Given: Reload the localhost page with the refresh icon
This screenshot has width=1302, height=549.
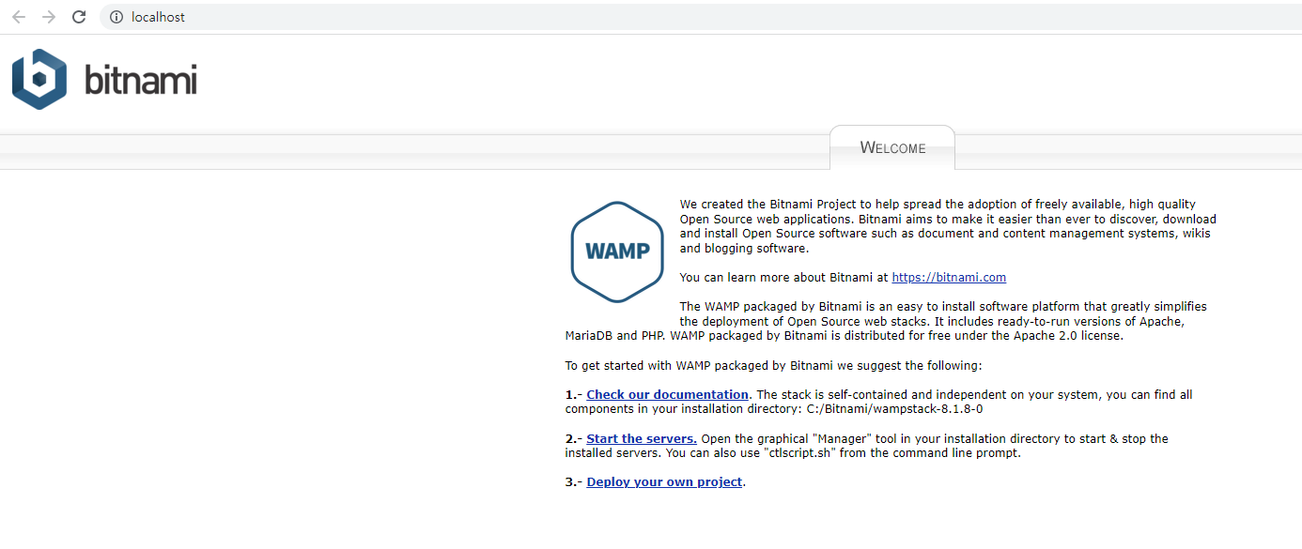Looking at the screenshot, I should [79, 16].
